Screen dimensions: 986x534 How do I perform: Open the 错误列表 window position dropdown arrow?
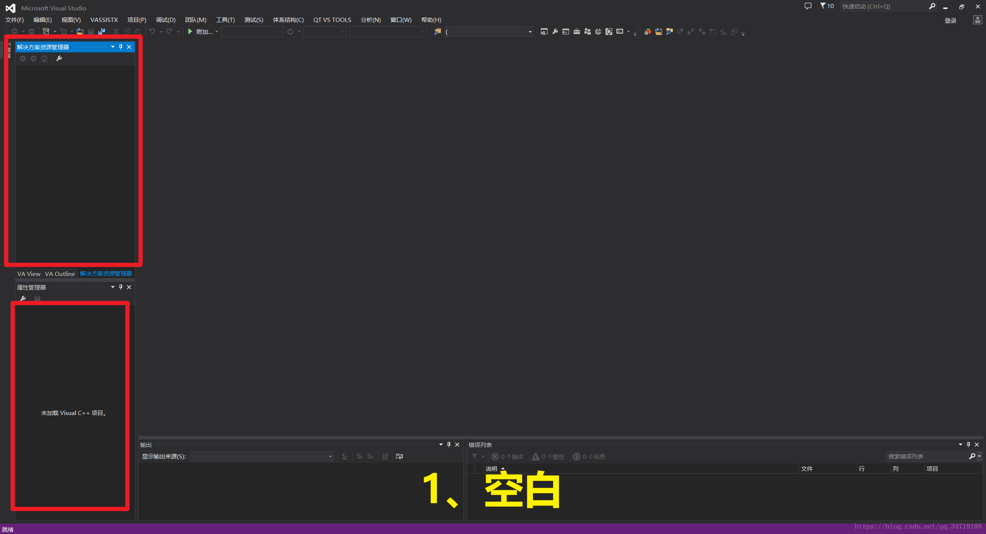pyautogui.click(x=960, y=445)
